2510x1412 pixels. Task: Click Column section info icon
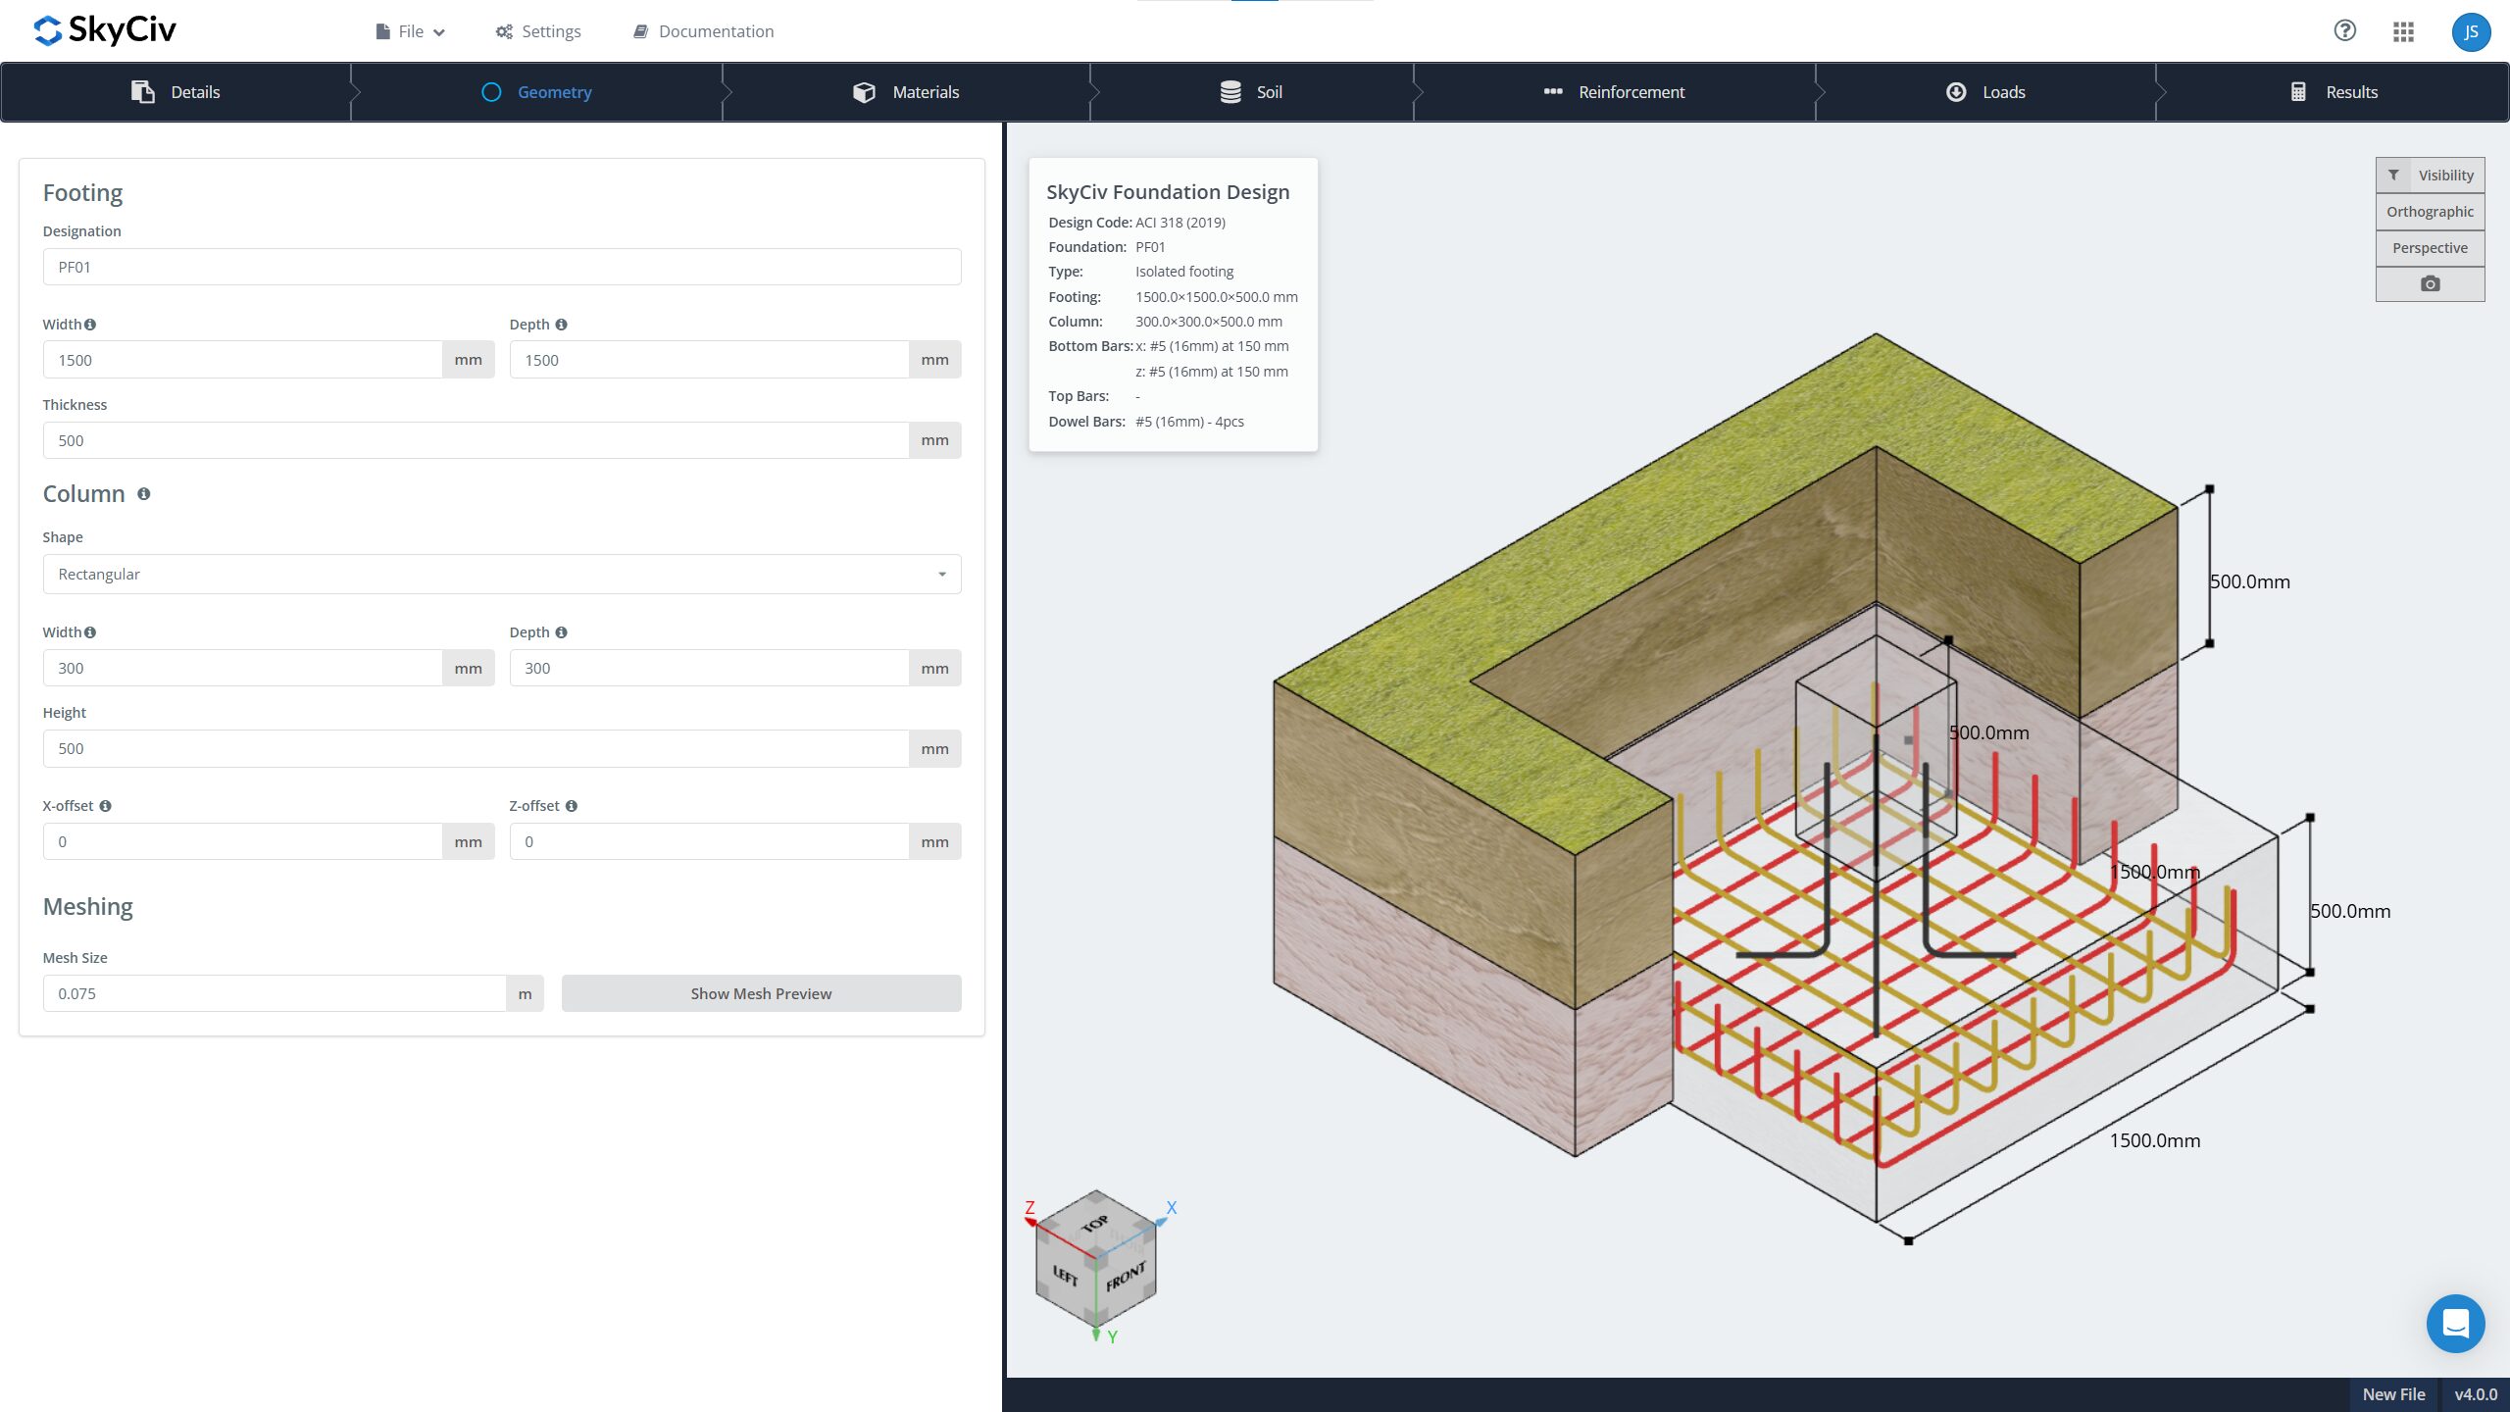coord(143,494)
